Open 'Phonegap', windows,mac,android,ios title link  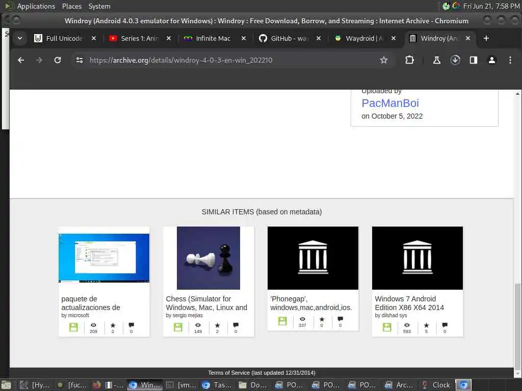(311, 303)
